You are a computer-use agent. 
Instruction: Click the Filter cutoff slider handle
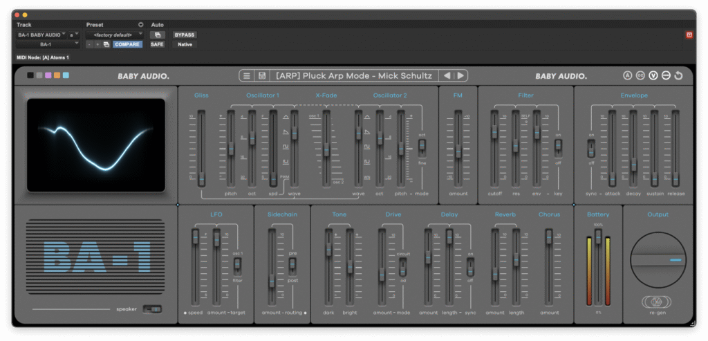[x=494, y=132]
